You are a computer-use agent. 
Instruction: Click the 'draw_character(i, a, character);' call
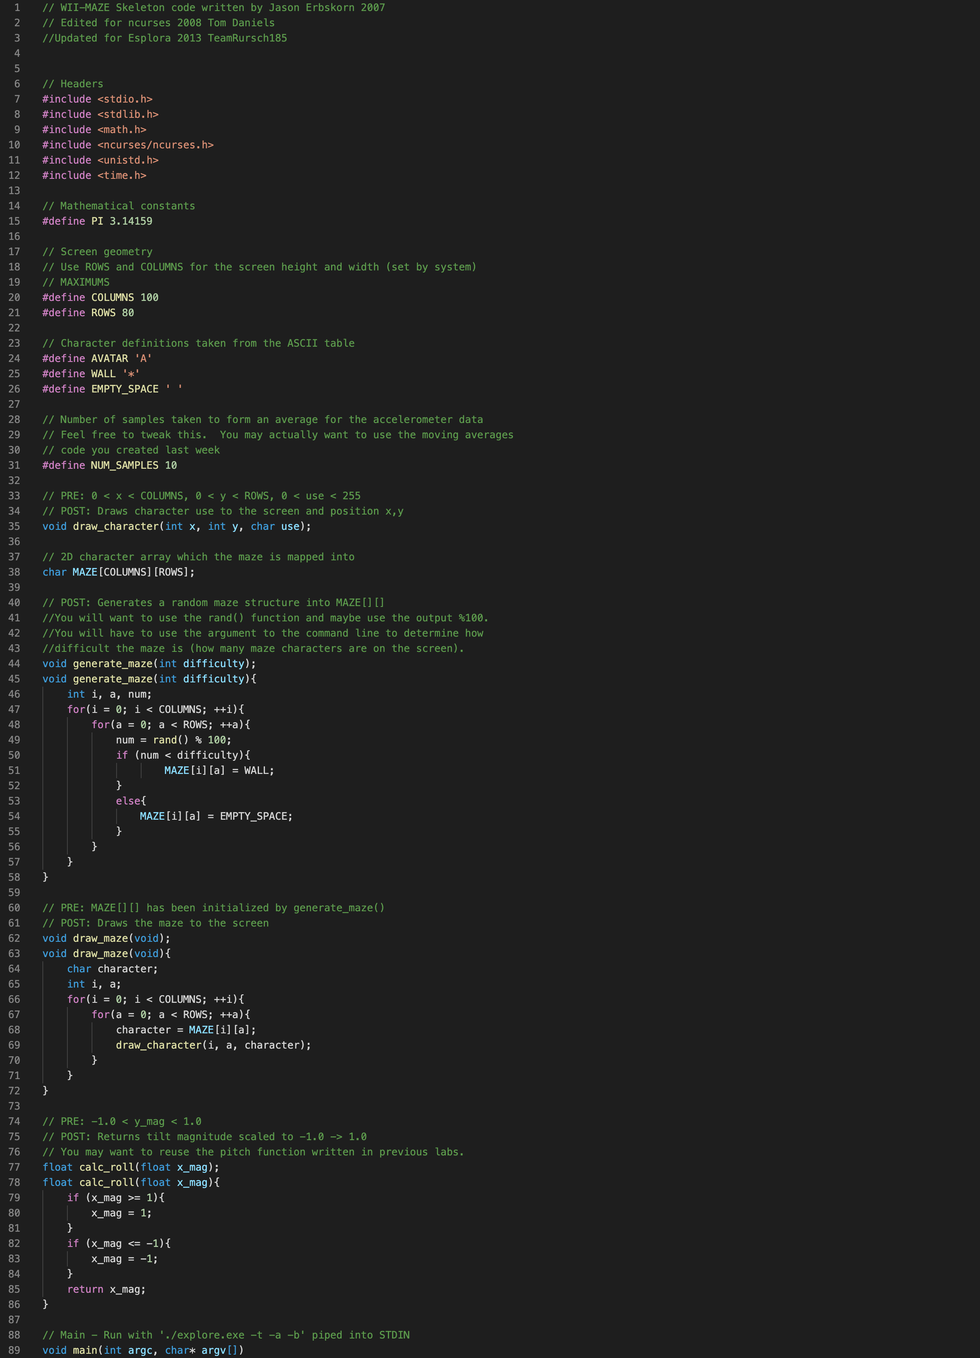pos(214,1045)
